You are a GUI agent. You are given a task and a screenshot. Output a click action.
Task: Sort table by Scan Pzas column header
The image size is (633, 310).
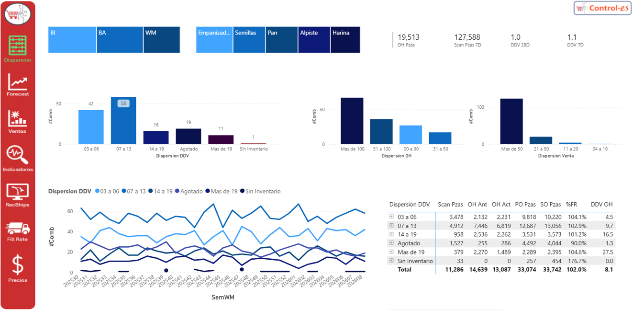pos(450,205)
